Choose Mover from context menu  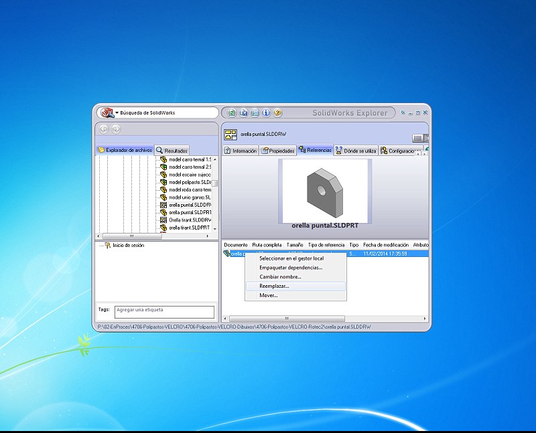click(x=295, y=295)
